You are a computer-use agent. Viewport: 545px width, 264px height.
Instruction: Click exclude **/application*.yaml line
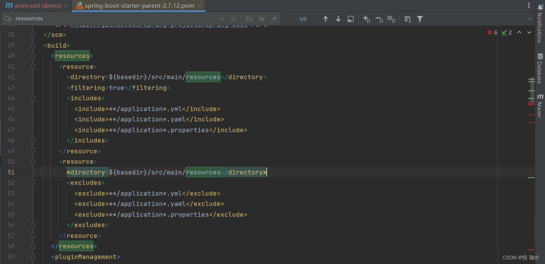click(x=149, y=204)
